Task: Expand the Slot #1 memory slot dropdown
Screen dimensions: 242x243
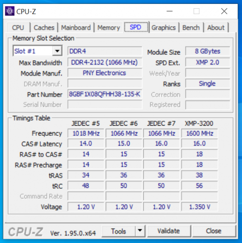Action: pos(57,51)
